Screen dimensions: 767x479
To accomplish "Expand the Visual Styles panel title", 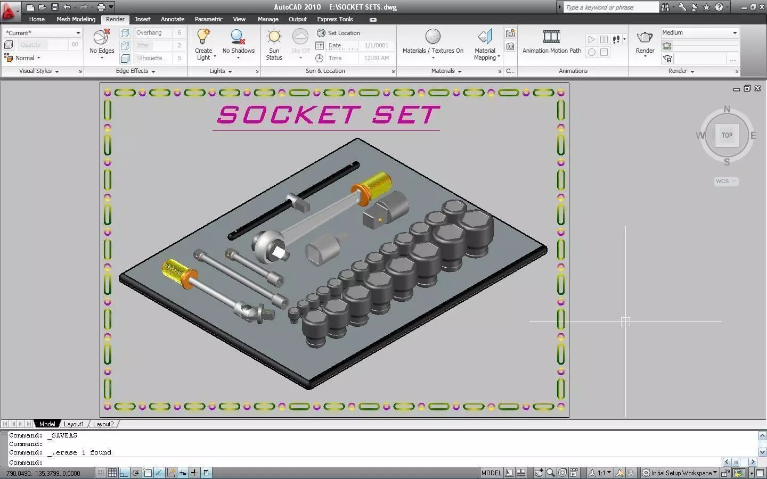I will (39, 71).
